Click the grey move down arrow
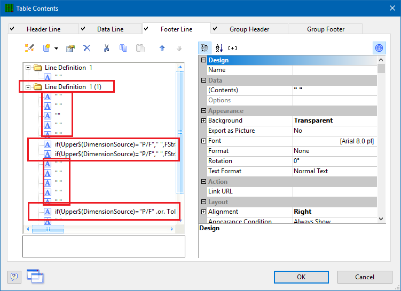The image size is (401, 291). coord(179,48)
